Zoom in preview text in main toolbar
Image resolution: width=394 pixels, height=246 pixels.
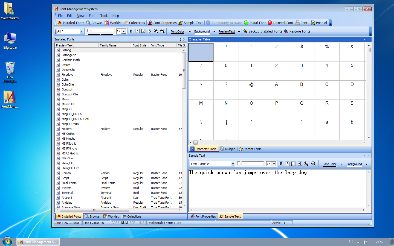coord(156,31)
